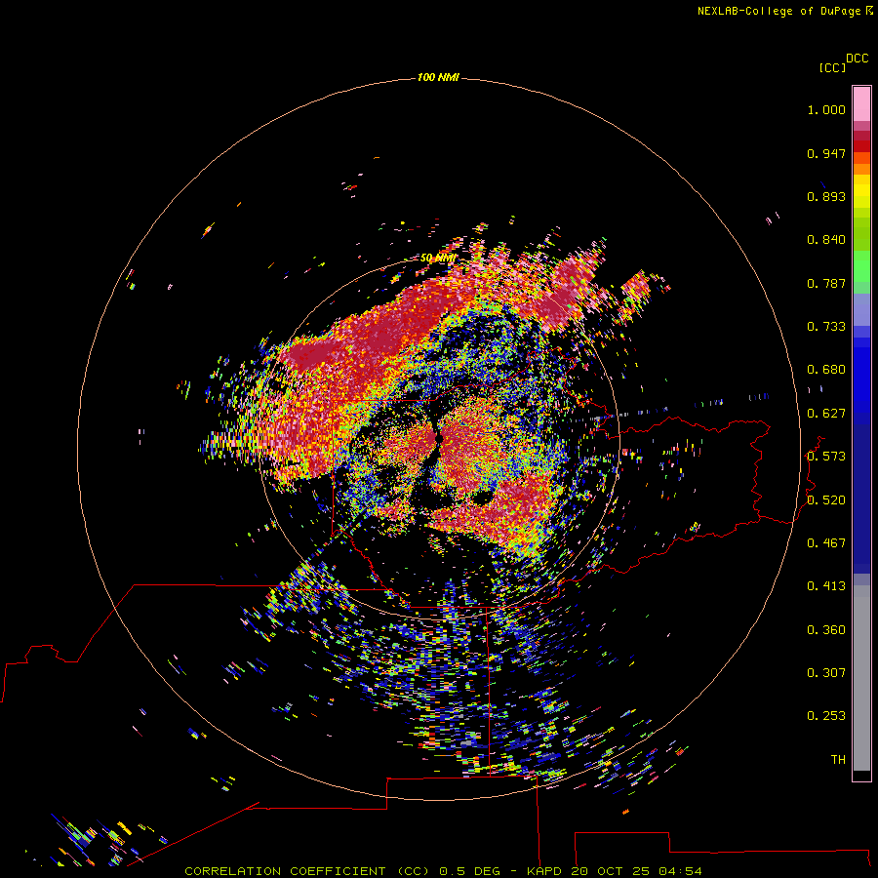Click the 50 NMI range ring label
The image size is (878, 878).
(x=438, y=259)
